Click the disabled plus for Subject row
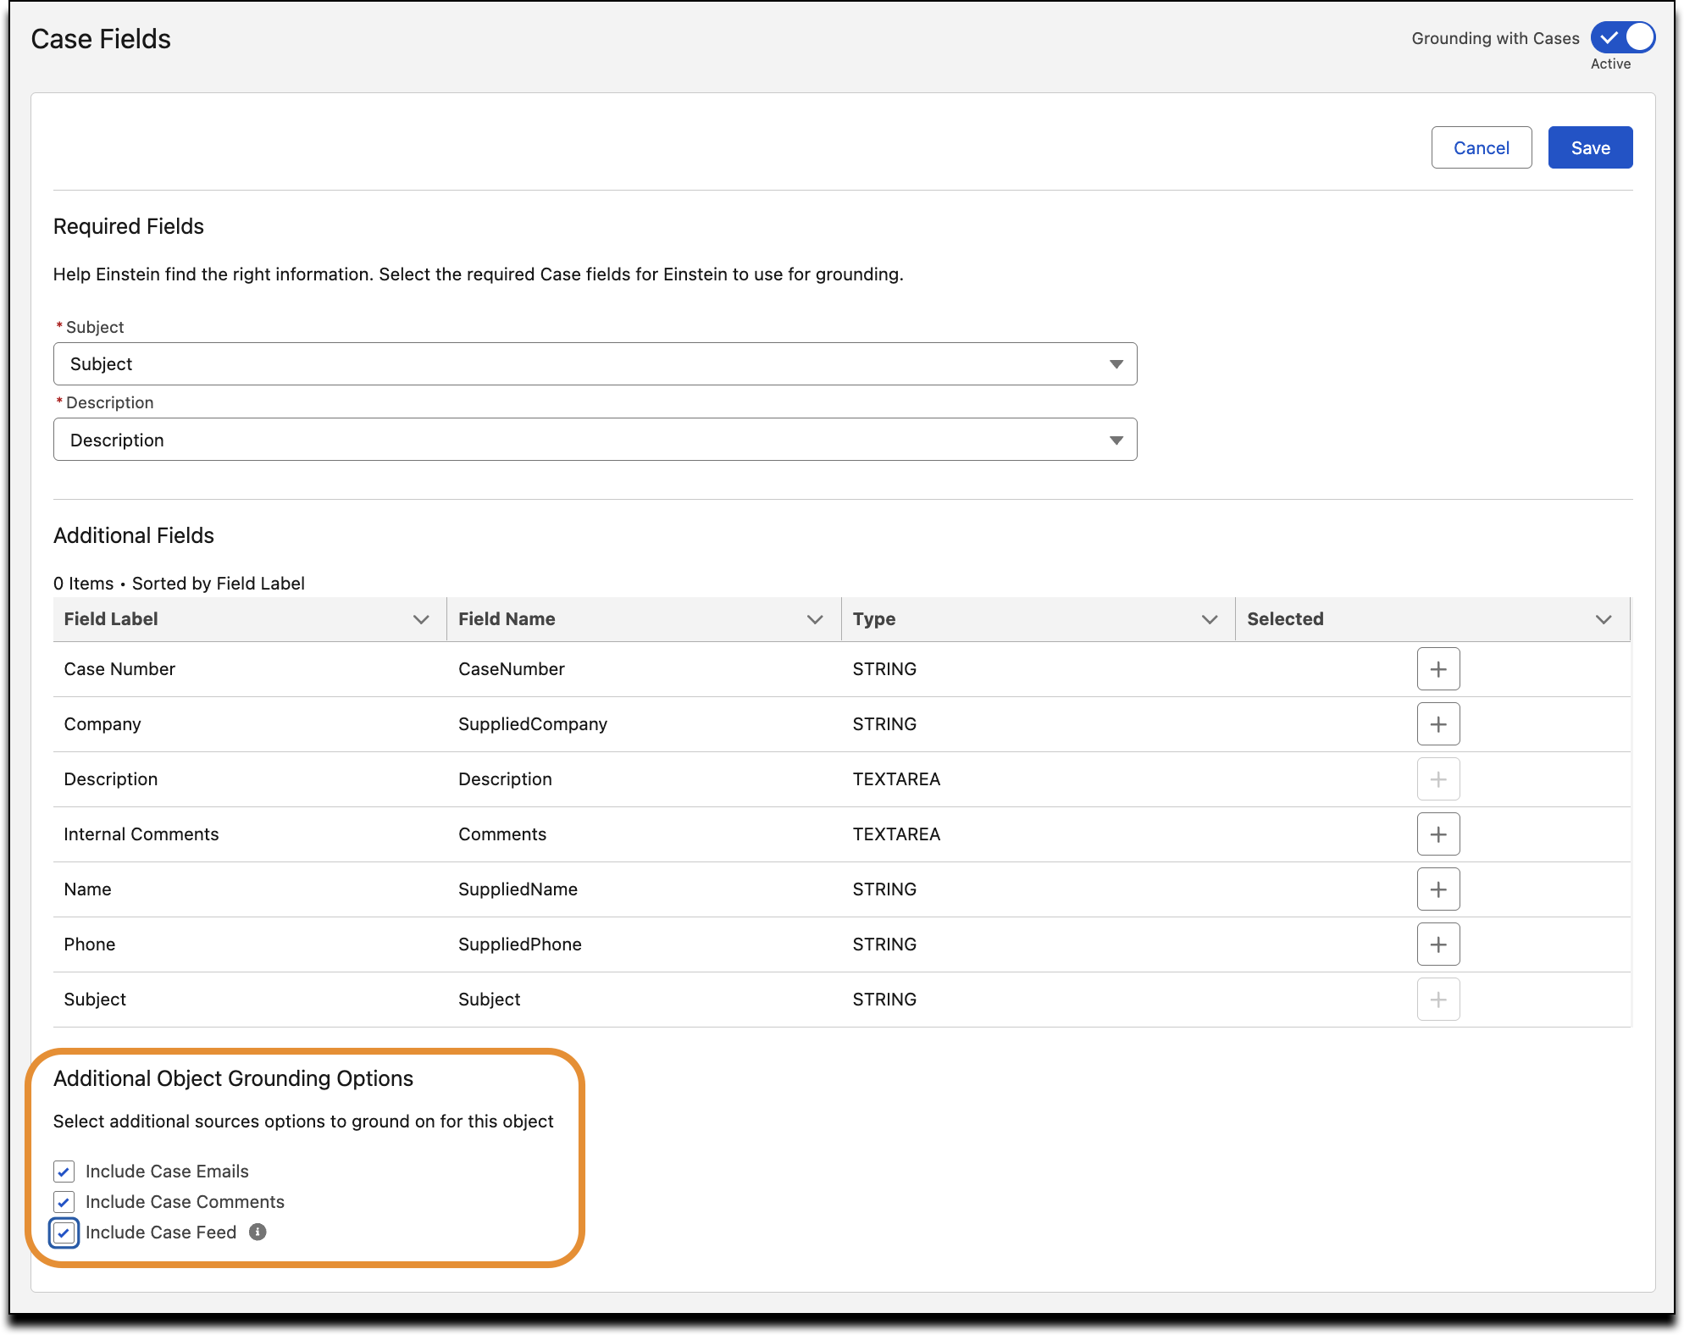 pyautogui.click(x=1437, y=1000)
